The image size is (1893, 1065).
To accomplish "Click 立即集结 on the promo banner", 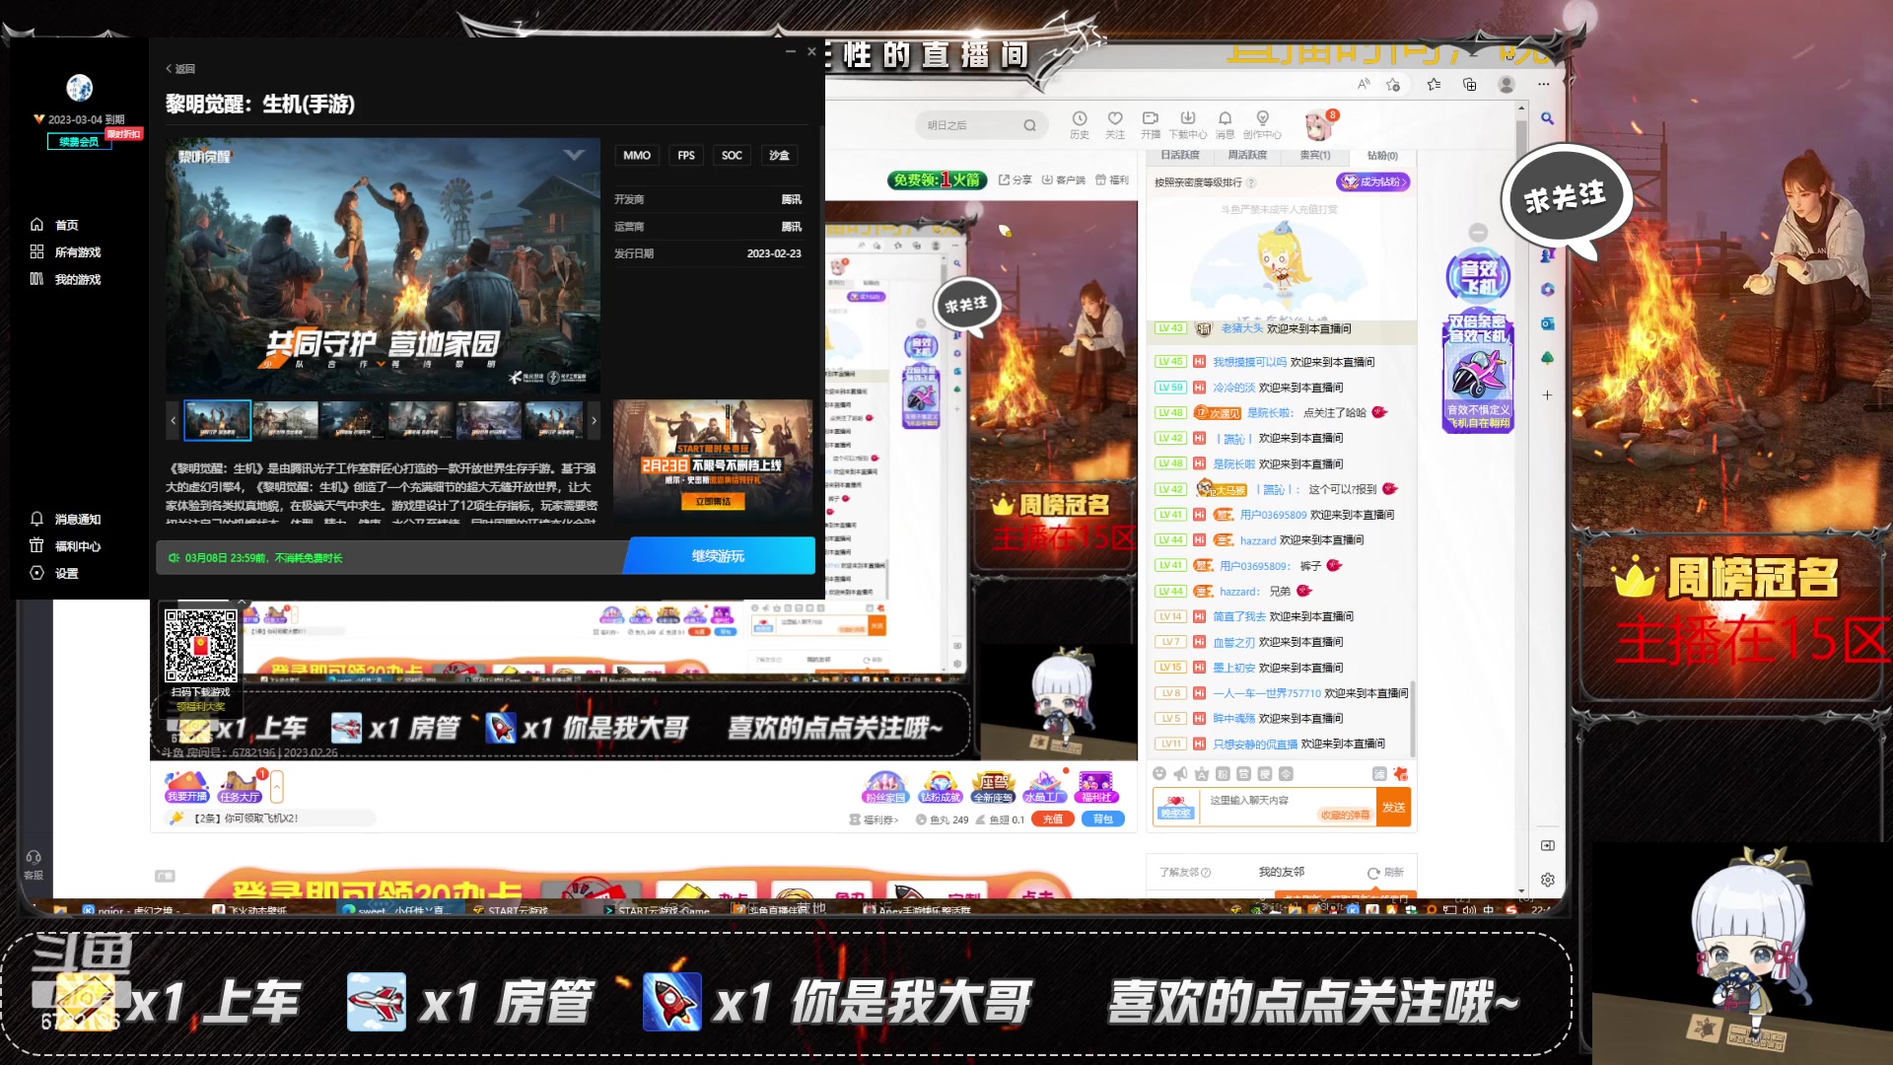I will (x=713, y=502).
